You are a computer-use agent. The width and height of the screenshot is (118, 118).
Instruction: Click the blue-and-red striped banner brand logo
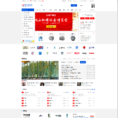pos(40,48)
